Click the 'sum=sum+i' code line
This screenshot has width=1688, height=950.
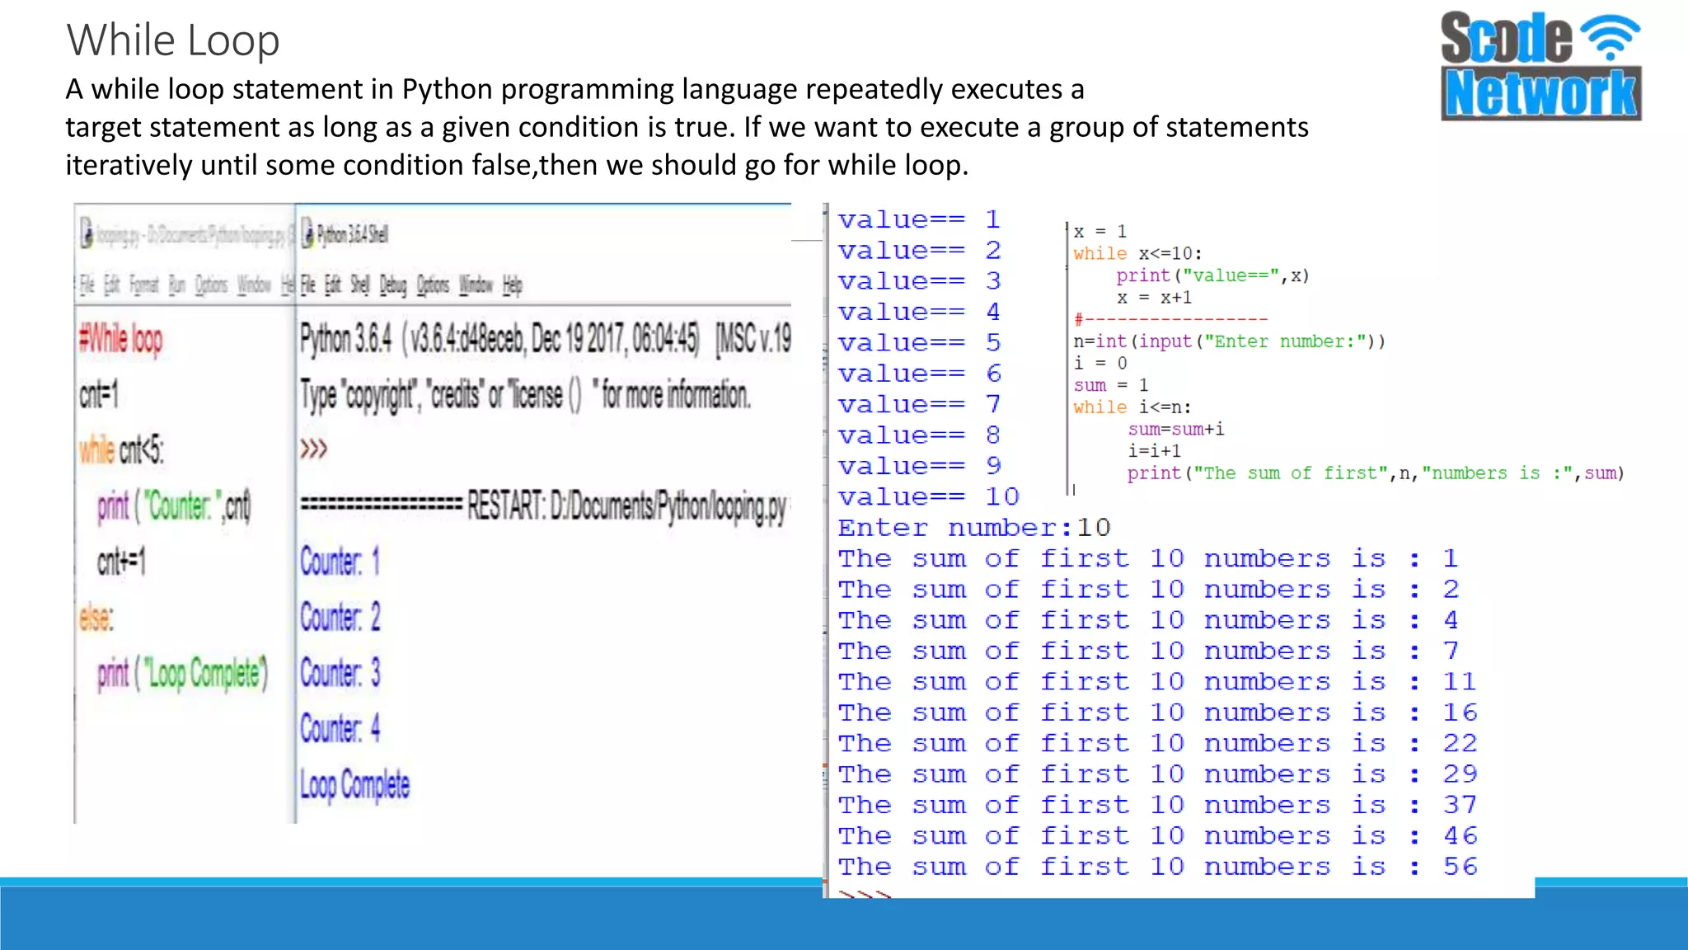point(1176,430)
